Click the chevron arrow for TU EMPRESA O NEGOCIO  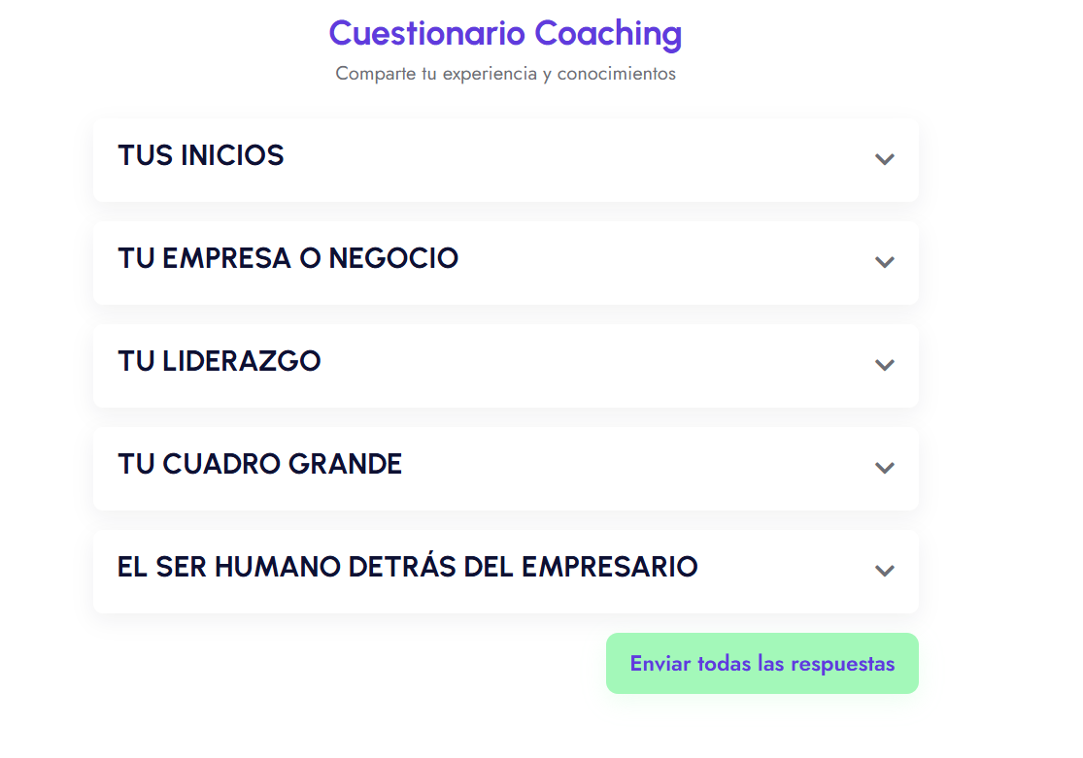click(884, 262)
